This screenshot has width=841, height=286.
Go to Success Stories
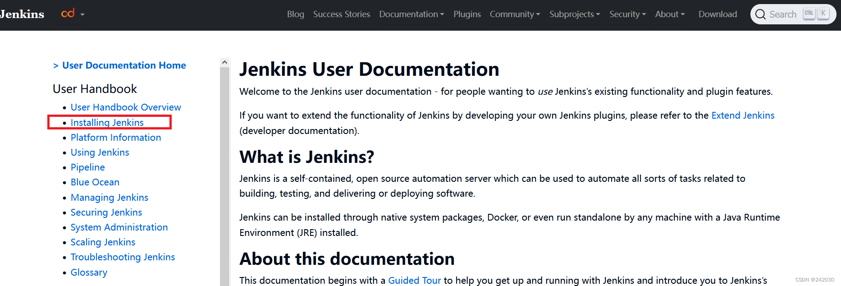342,14
